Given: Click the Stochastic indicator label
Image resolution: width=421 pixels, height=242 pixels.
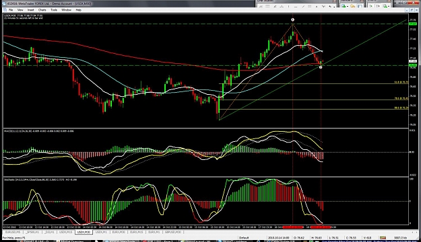Looking at the screenshot, I should [40, 179].
